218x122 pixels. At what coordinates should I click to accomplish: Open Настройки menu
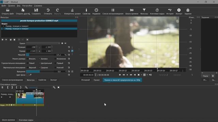click(27, 6)
